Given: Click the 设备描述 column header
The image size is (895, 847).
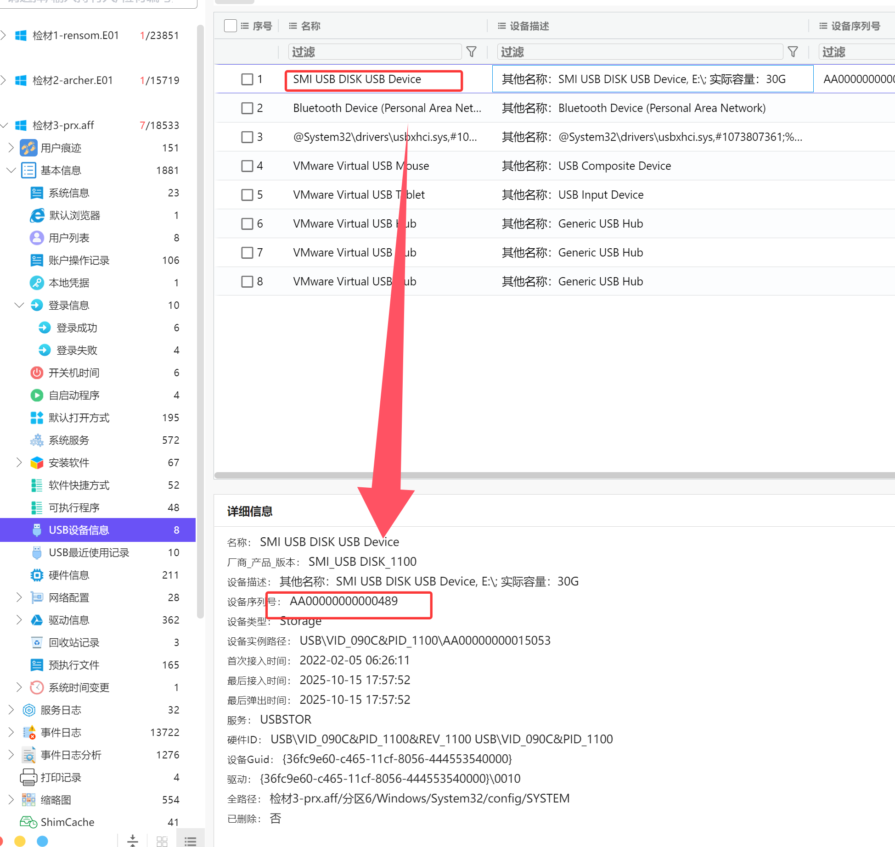Looking at the screenshot, I should click(x=529, y=26).
